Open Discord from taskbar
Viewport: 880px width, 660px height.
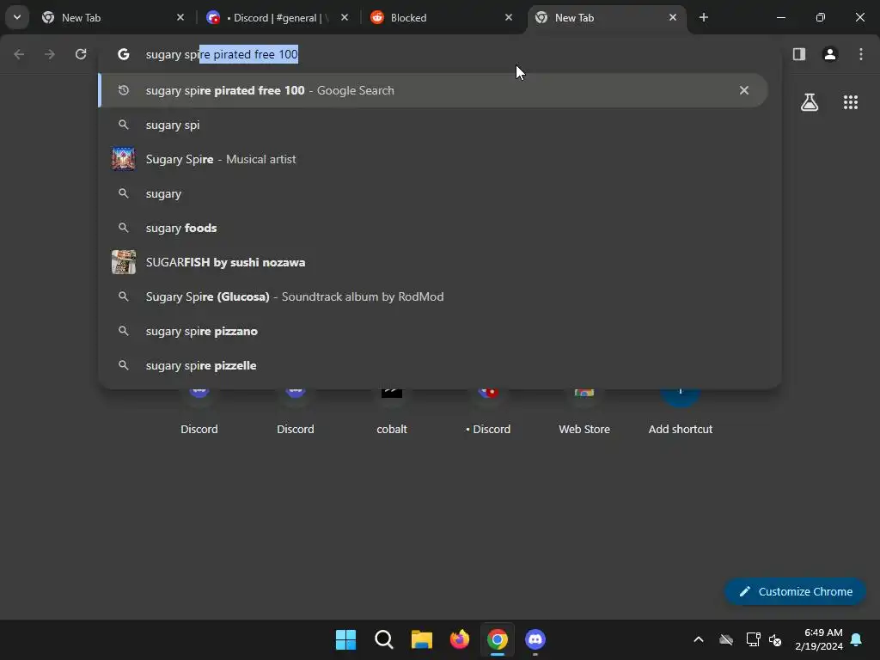tap(535, 639)
